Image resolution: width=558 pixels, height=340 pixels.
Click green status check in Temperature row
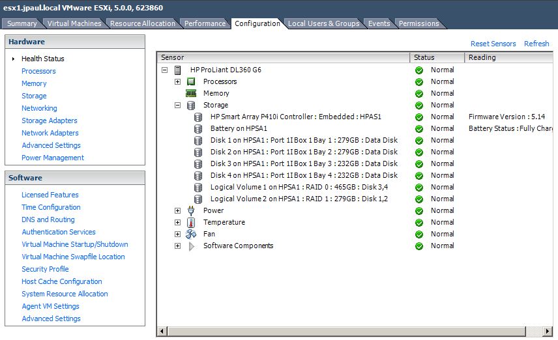[419, 223]
